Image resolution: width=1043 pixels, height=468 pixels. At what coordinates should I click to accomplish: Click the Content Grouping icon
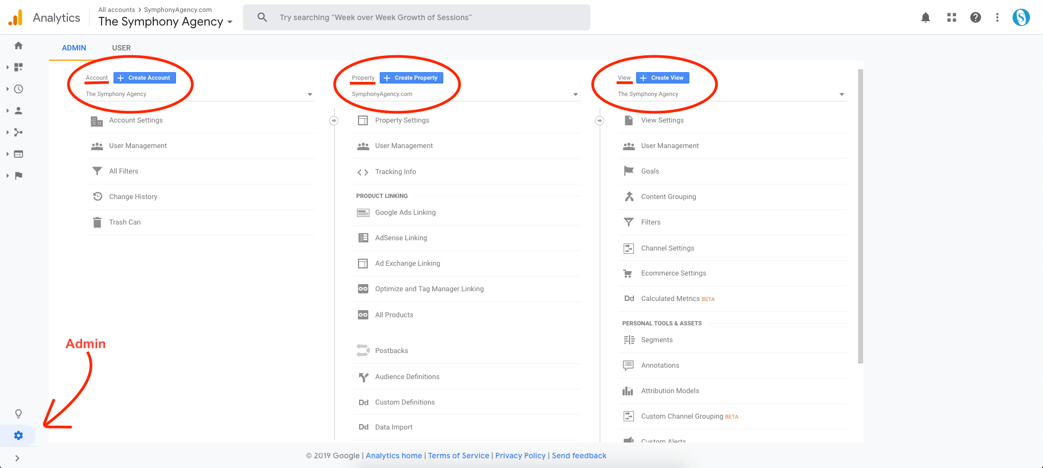coord(629,197)
